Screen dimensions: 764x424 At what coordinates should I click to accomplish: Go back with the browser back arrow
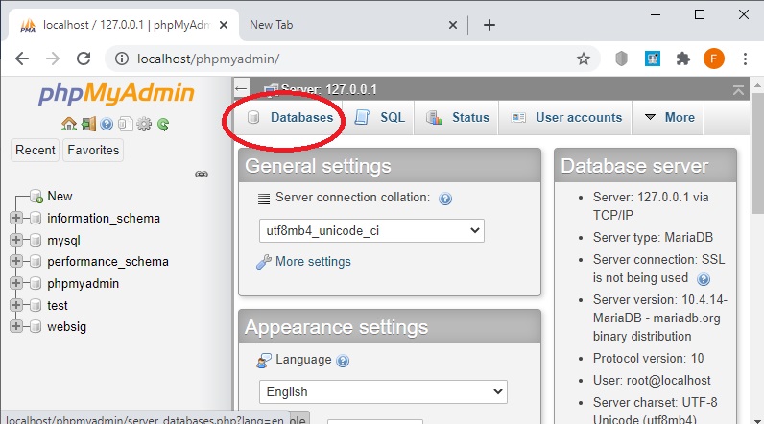coord(22,59)
